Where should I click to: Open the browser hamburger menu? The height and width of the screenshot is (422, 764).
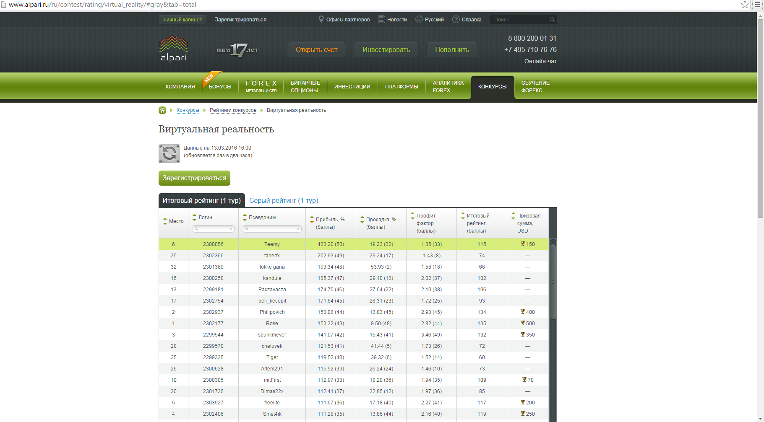[757, 5]
